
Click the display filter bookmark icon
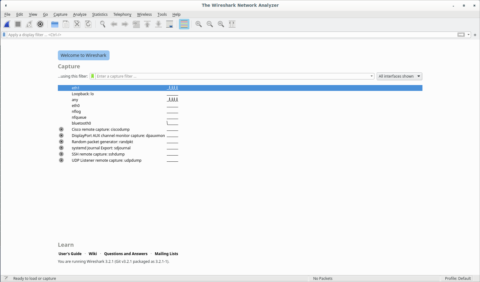(4, 35)
